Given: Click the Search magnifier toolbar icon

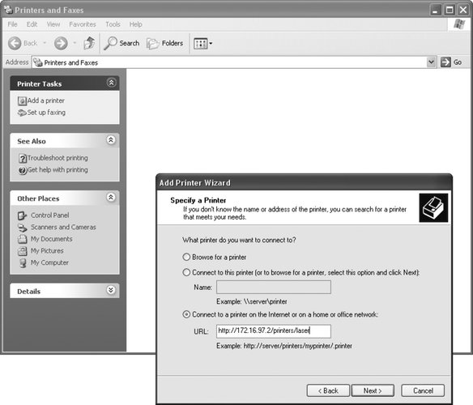Looking at the screenshot, I should point(110,44).
